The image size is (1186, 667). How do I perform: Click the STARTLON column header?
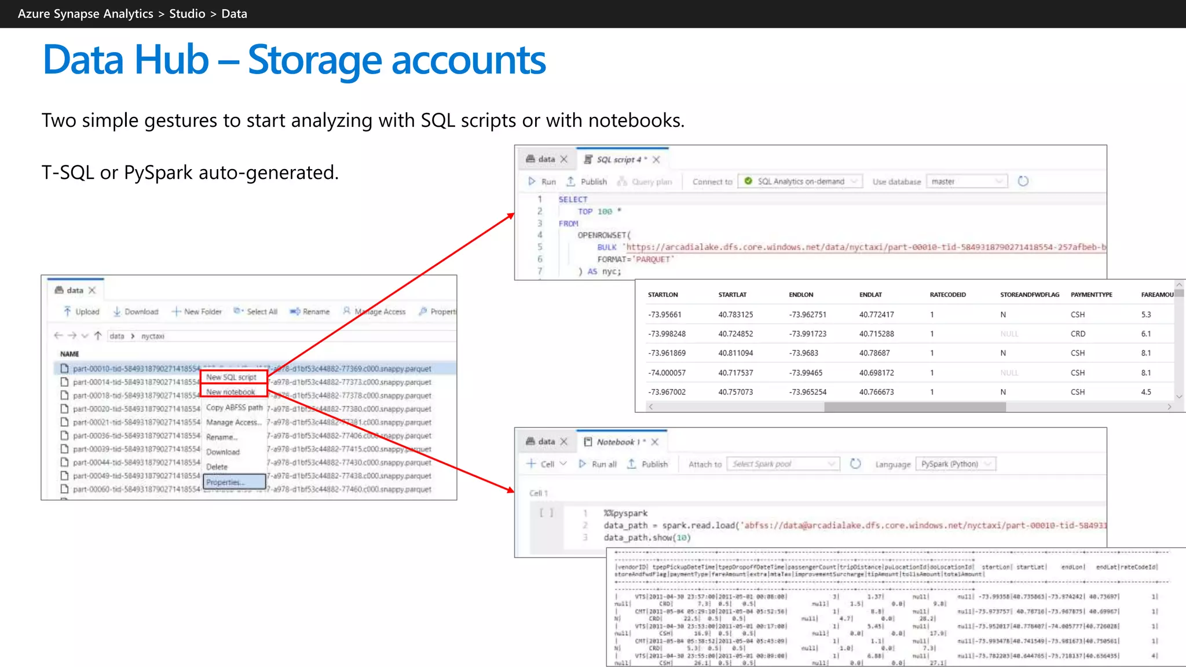click(x=662, y=295)
